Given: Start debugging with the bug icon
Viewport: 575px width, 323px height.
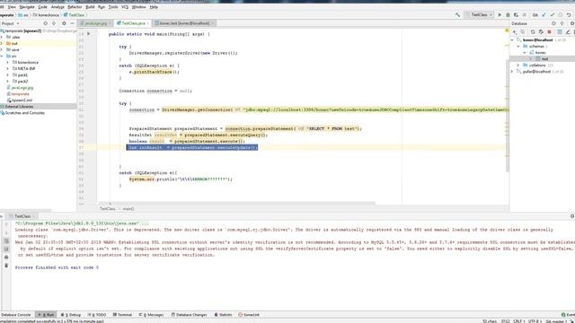Looking at the screenshot, I should coord(508,15).
